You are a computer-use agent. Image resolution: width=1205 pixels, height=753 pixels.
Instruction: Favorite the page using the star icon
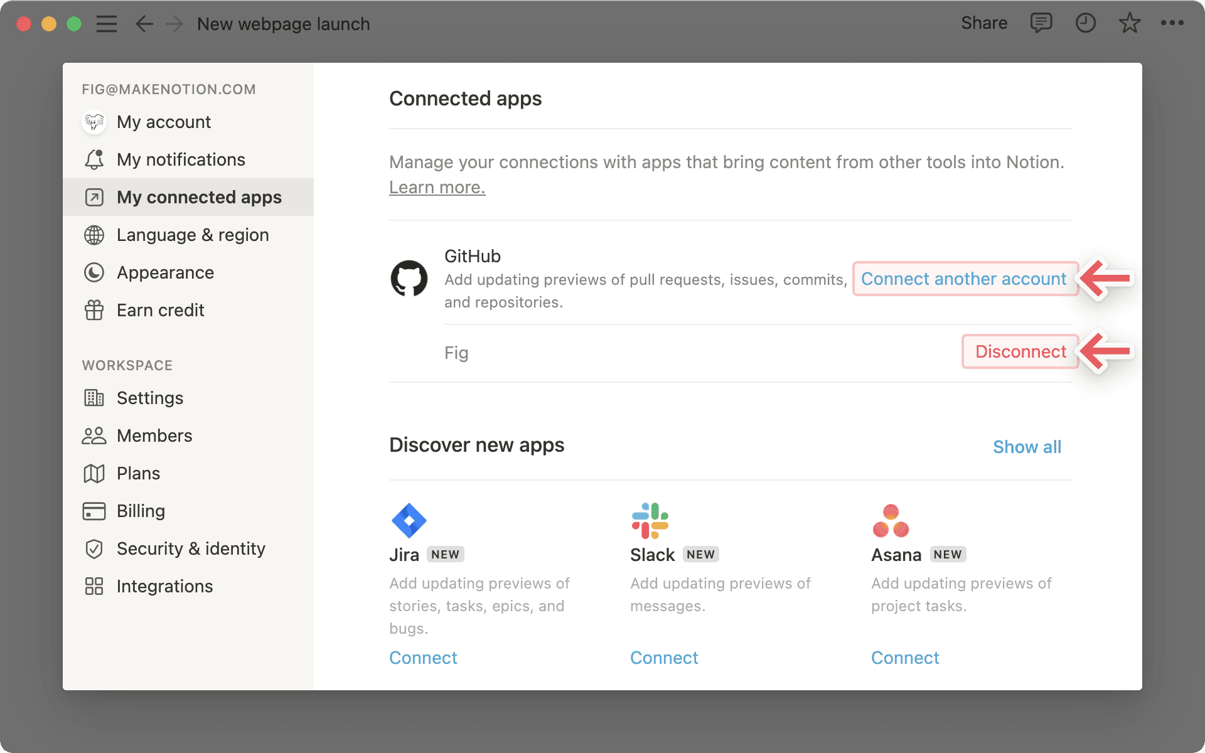point(1129,23)
